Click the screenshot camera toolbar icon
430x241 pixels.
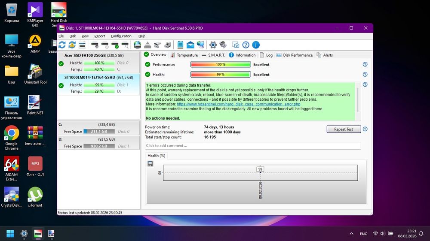236,45
